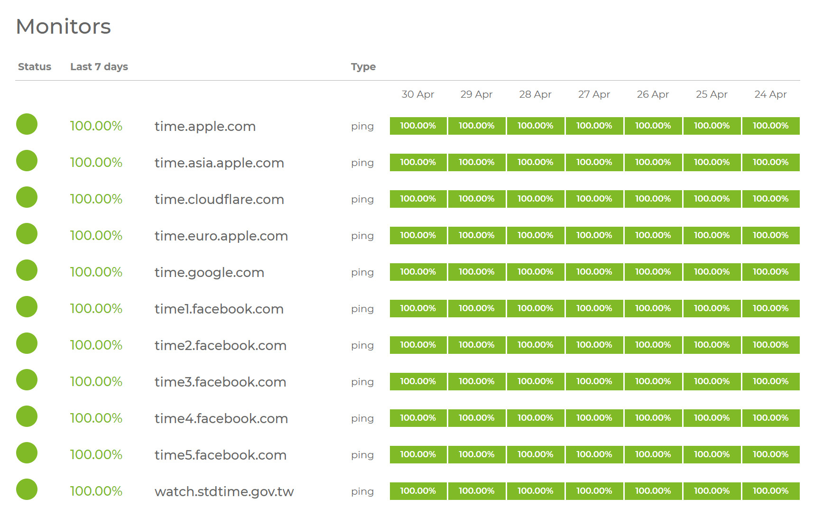The width and height of the screenshot is (814, 517).
Task: Click the 24 Apr date header
Action: pyautogui.click(x=771, y=94)
